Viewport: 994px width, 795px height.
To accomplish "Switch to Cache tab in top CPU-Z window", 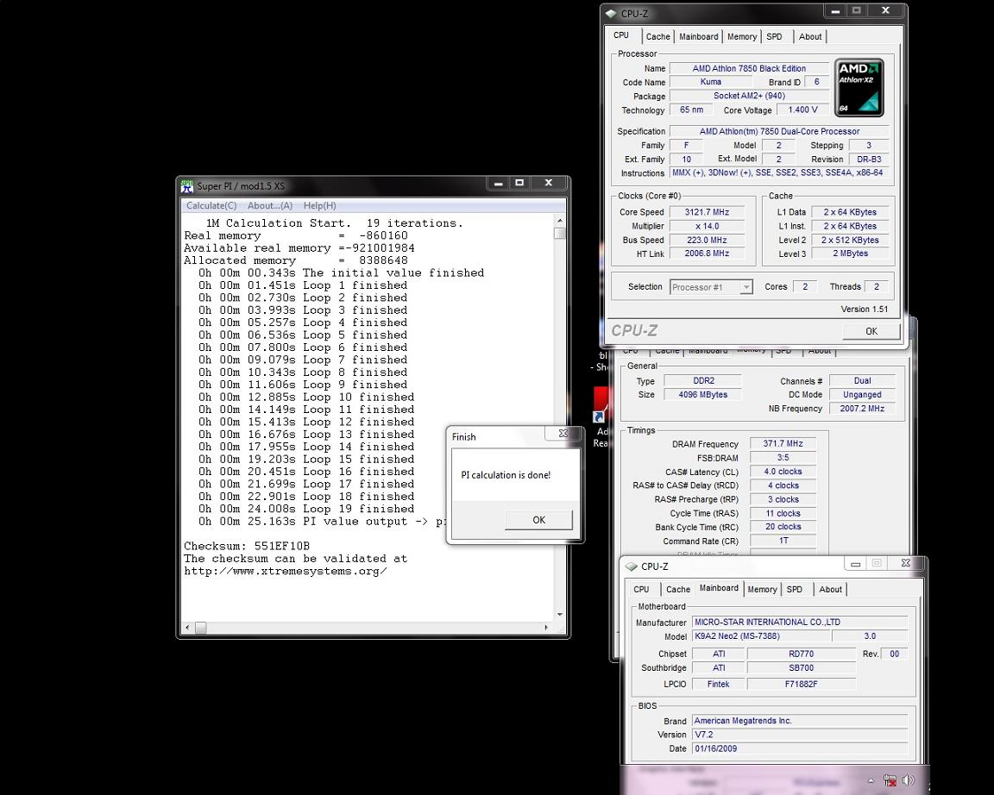I will [658, 37].
